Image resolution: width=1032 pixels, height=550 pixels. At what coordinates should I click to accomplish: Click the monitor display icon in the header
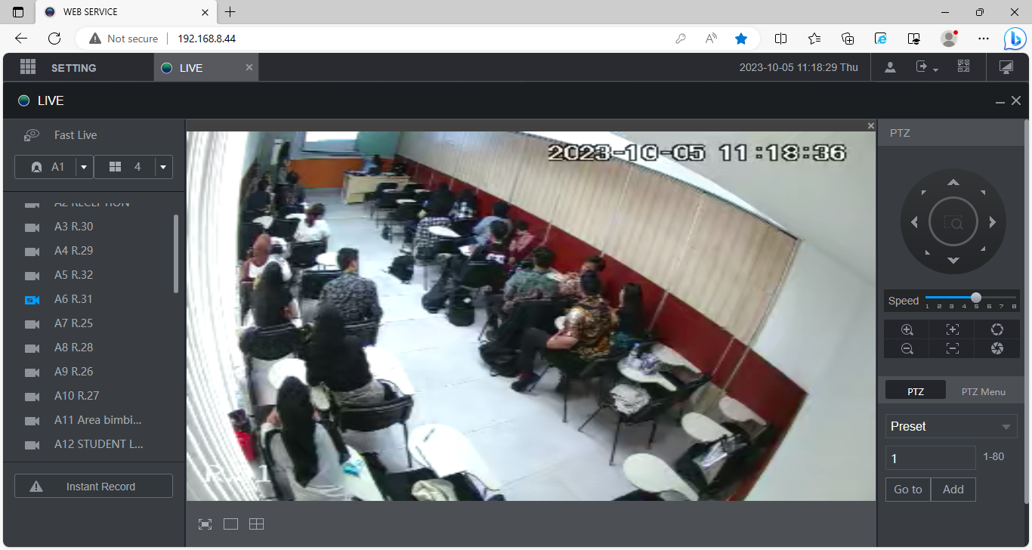click(x=1006, y=67)
